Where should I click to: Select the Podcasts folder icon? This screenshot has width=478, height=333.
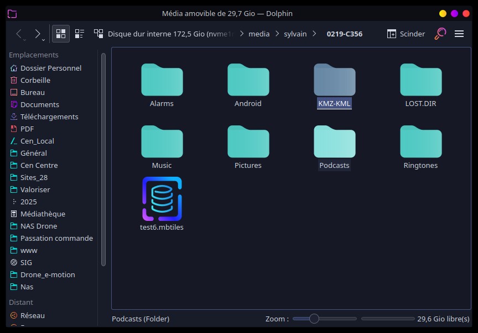(x=334, y=142)
